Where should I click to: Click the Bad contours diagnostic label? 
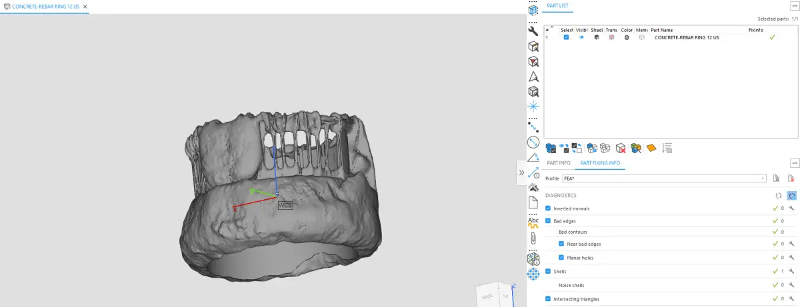573,232
